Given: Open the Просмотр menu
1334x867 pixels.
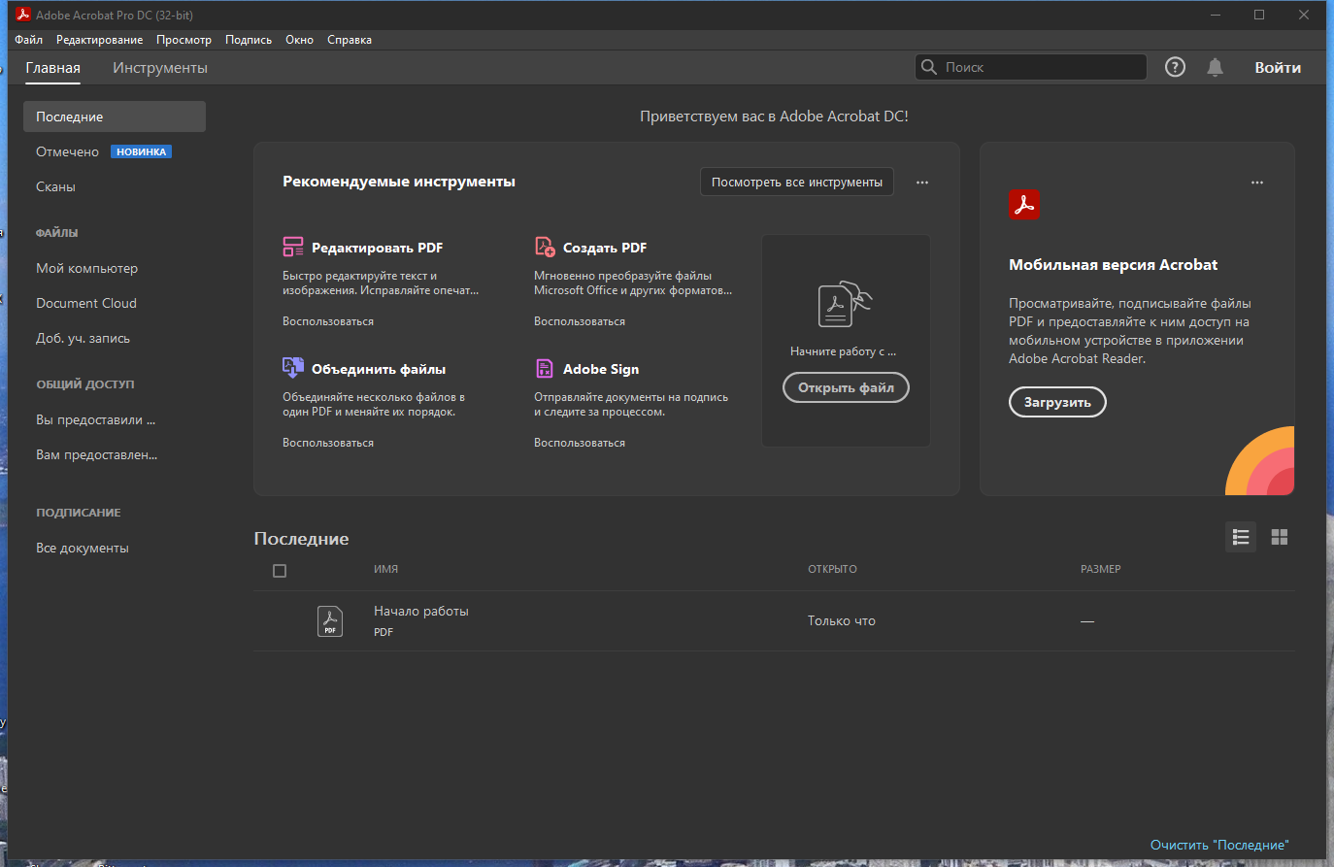Looking at the screenshot, I should (x=183, y=40).
